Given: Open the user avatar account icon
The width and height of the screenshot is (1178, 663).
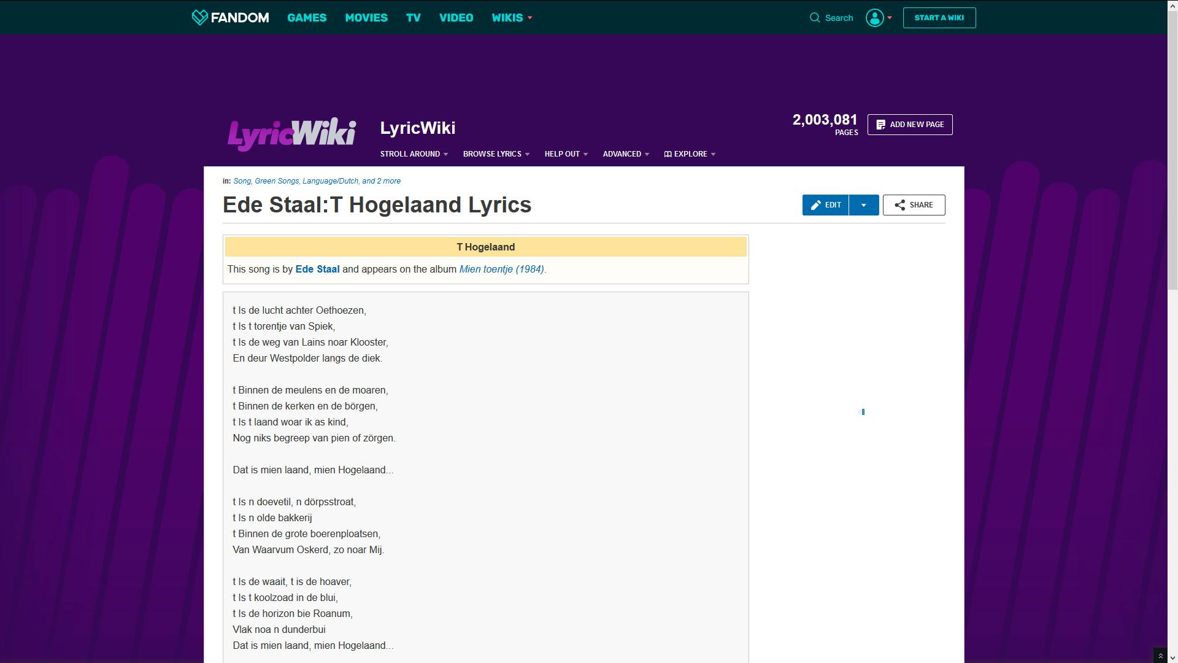Looking at the screenshot, I should coord(874,18).
